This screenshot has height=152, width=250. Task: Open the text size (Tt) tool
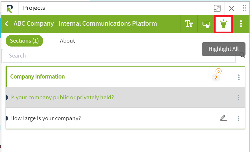(x=189, y=24)
